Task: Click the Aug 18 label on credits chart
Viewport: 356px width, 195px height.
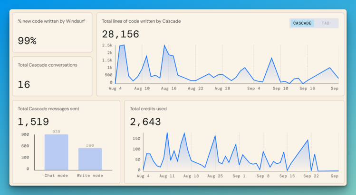Action: coord(191,176)
